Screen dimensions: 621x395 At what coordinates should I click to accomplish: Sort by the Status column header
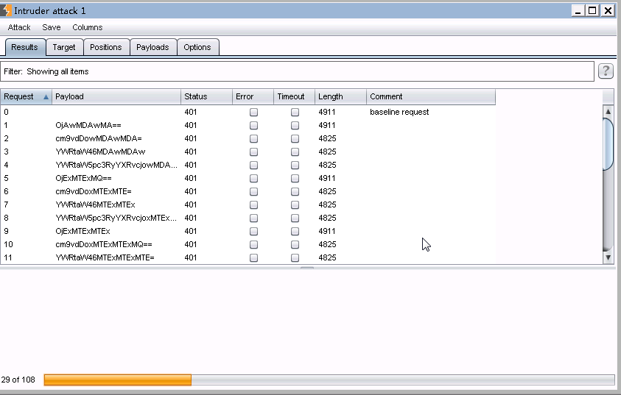click(206, 97)
